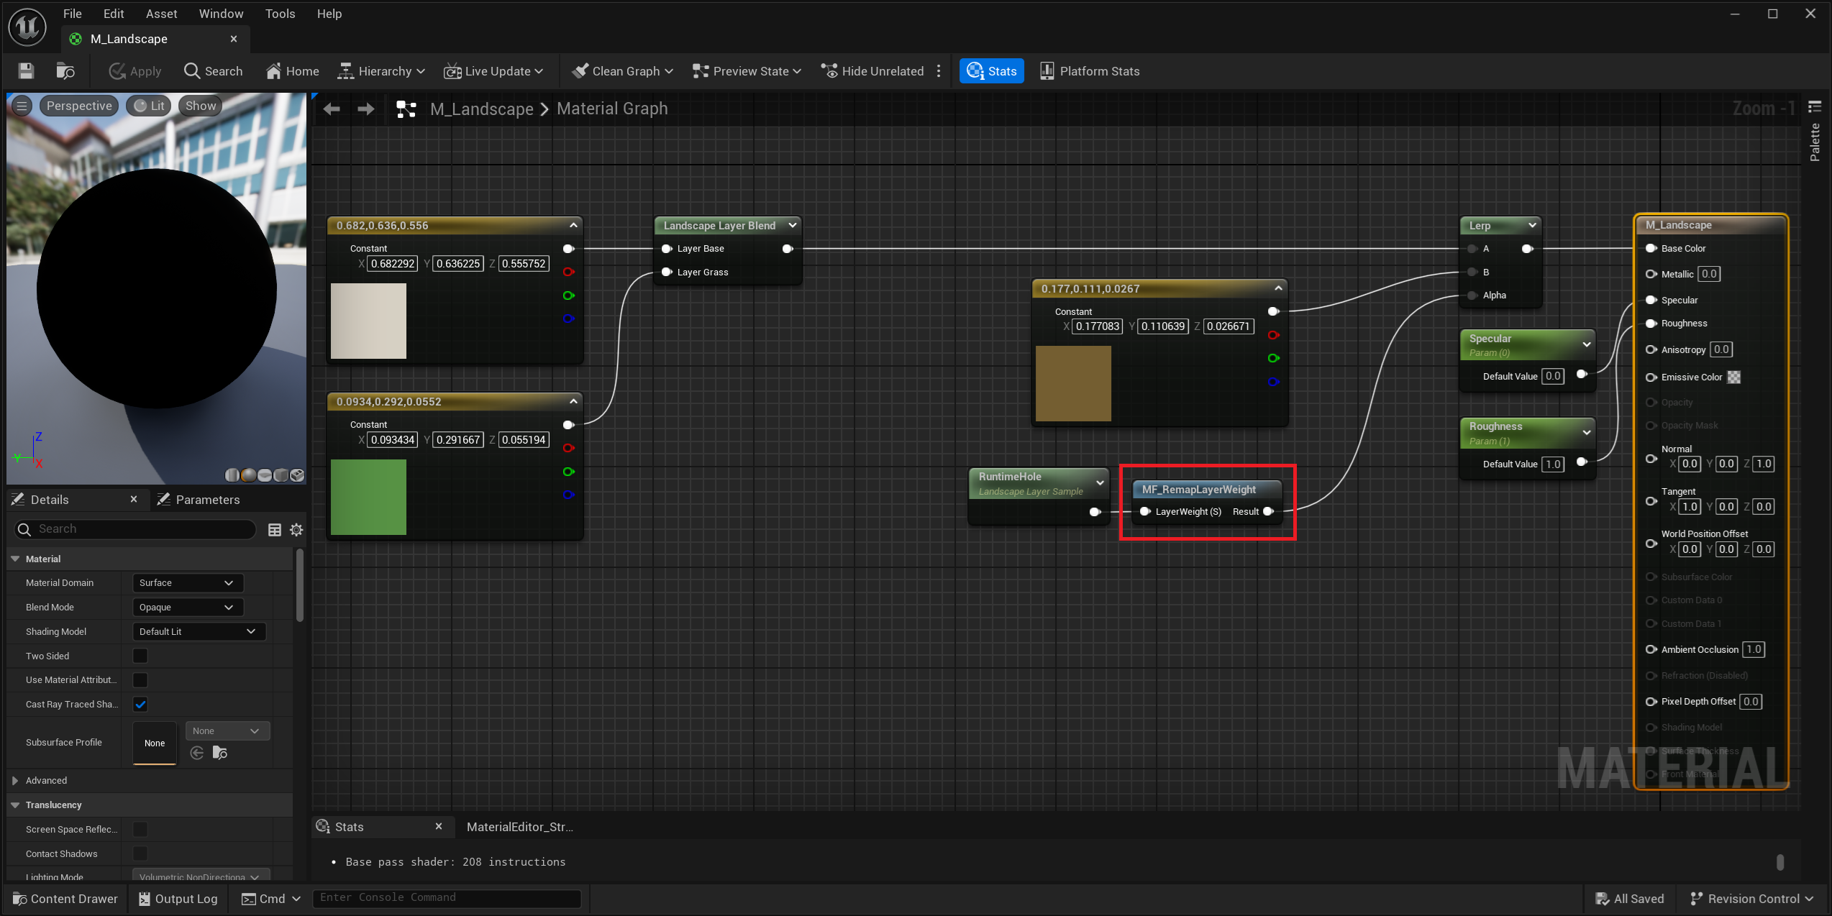The image size is (1832, 916).
Task: Open the Shading Model dropdown
Action: pyautogui.click(x=198, y=631)
